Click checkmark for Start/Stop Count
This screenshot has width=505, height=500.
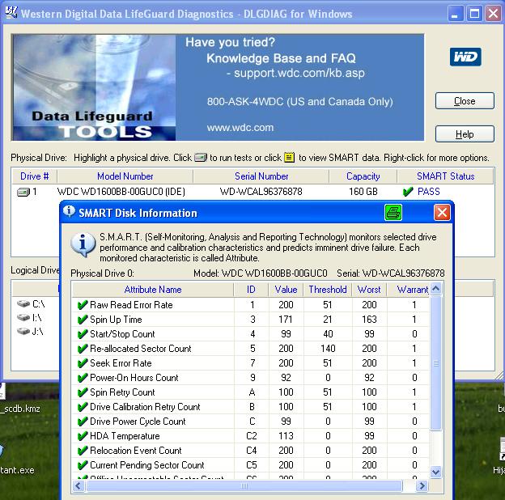coord(83,334)
